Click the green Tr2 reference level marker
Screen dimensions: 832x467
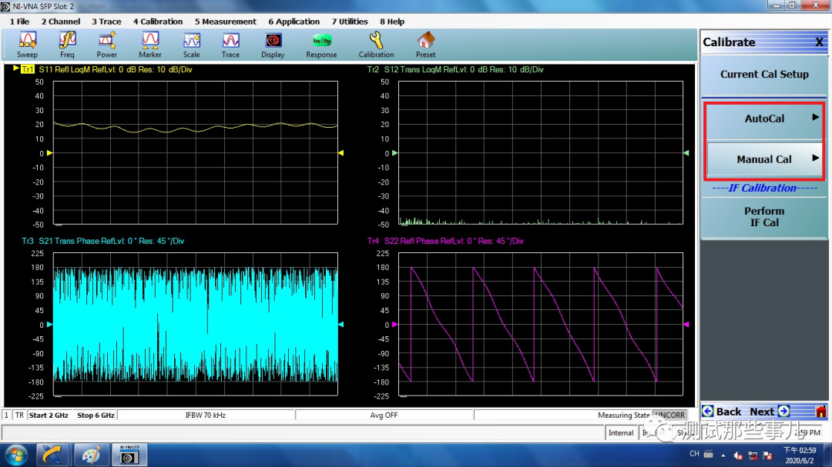[394, 152]
